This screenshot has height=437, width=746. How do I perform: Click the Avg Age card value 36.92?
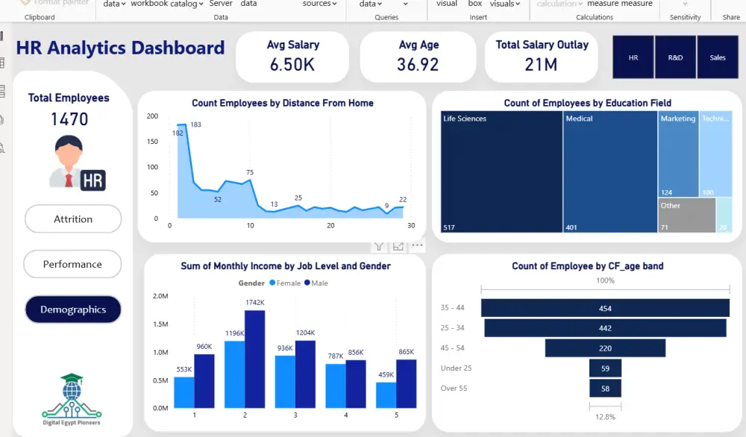[x=418, y=64]
